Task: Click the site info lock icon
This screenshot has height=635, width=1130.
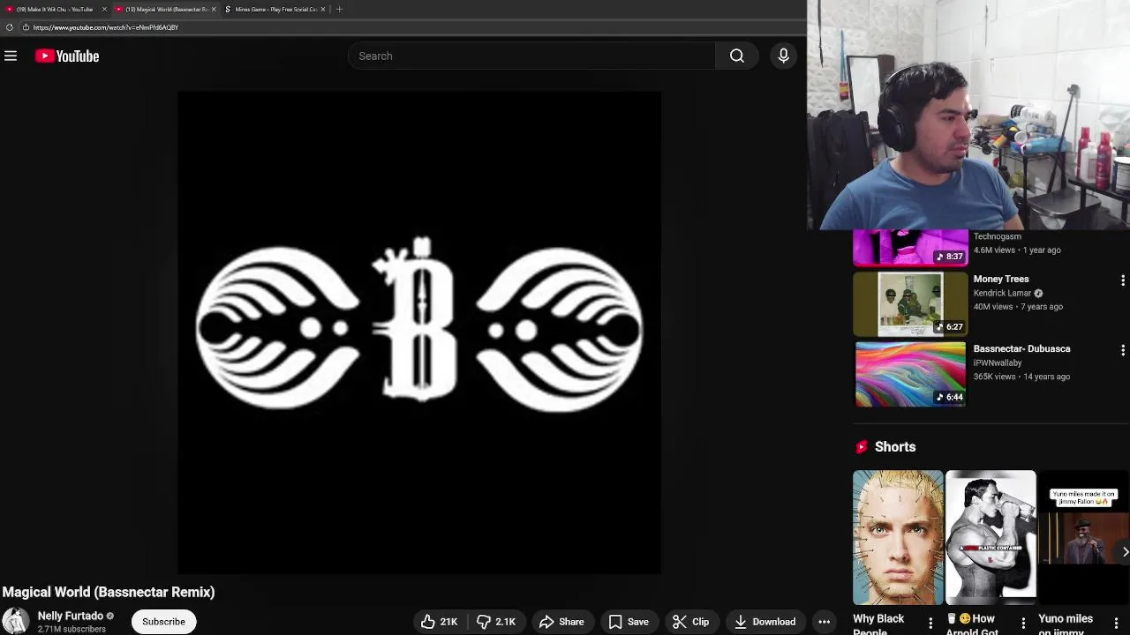Action: pos(26,27)
